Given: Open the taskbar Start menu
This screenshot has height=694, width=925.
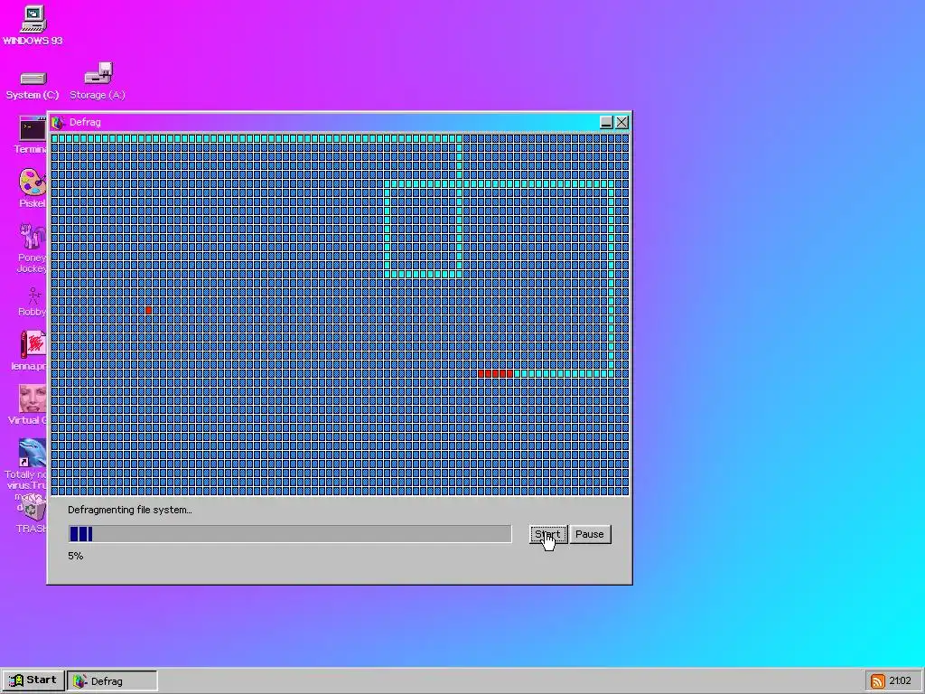Looking at the screenshot, I should tap(33, 680).
